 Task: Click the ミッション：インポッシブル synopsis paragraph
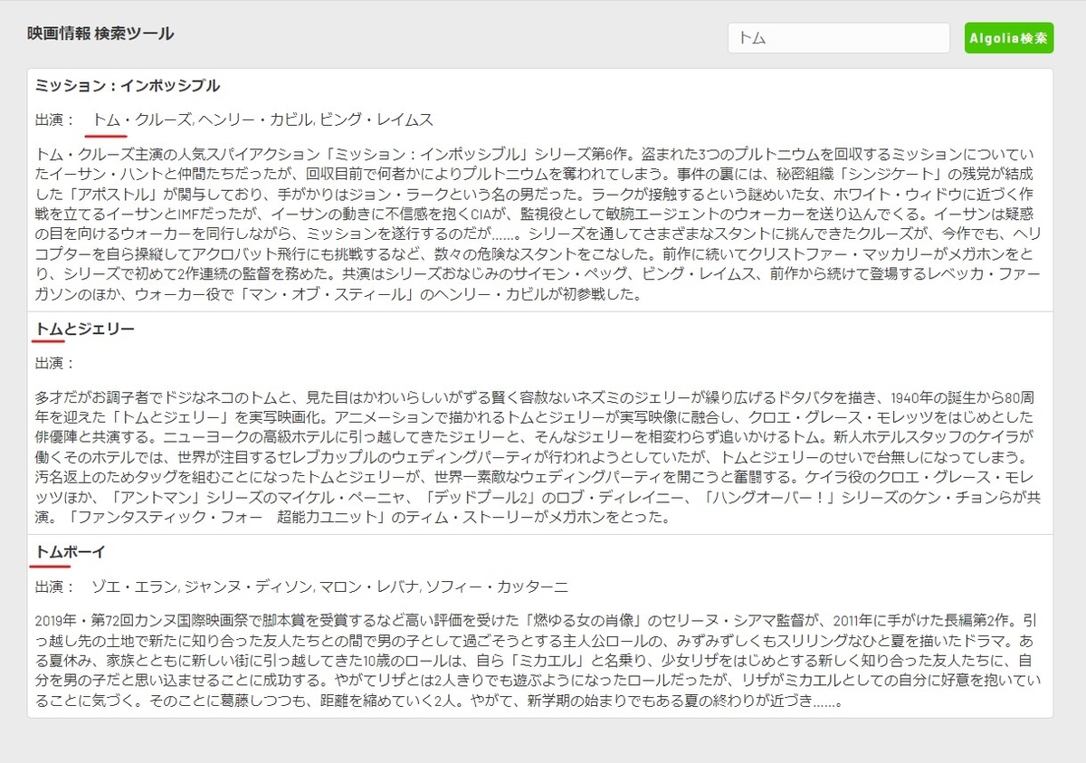[x=539, y=223]
